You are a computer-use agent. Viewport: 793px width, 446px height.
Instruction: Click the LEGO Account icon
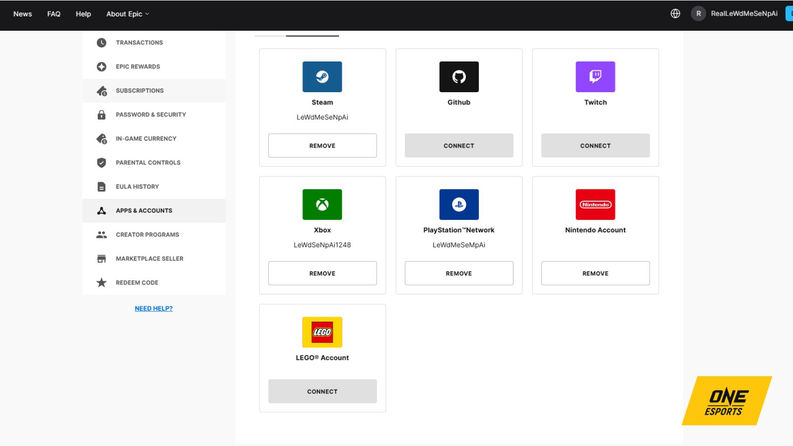322,332
